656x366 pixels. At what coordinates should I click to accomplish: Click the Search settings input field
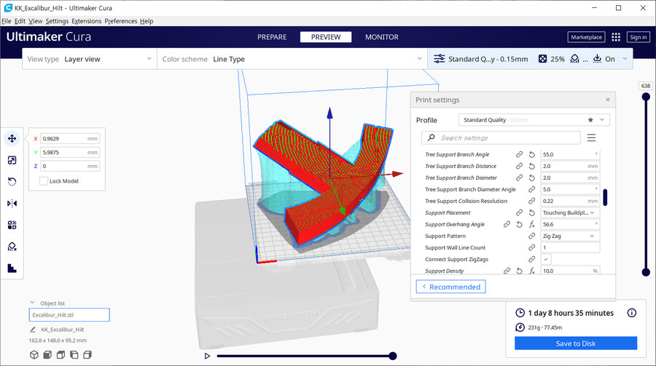(507, 138)
